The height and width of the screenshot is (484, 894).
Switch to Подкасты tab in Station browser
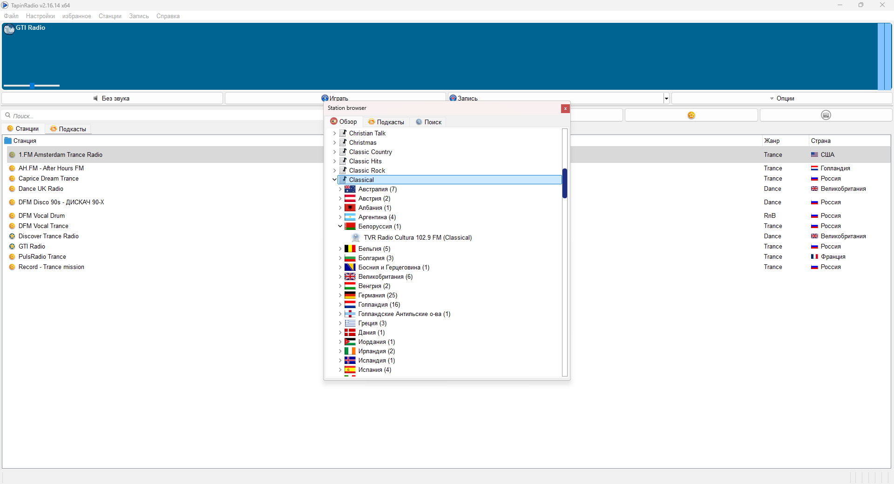[x=386, y=122]
